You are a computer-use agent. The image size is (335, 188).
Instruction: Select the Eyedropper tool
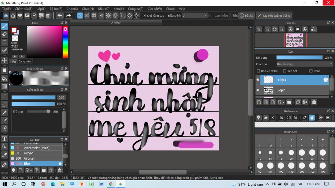point(5,164)
